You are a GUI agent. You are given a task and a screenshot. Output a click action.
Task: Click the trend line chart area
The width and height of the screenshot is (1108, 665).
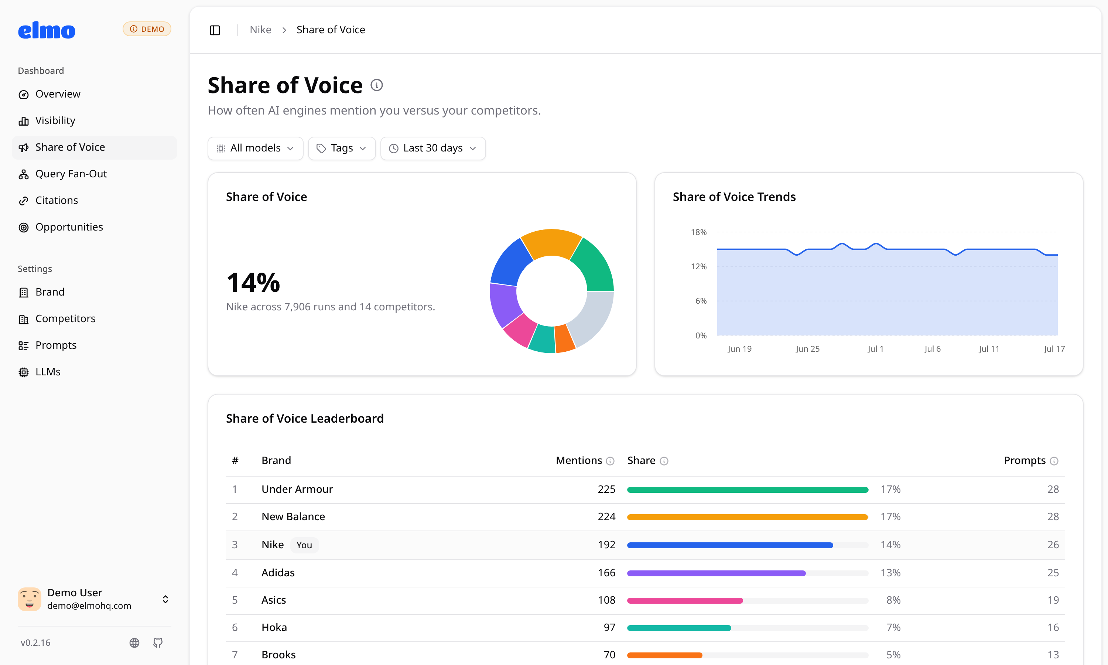click(887, 289)
